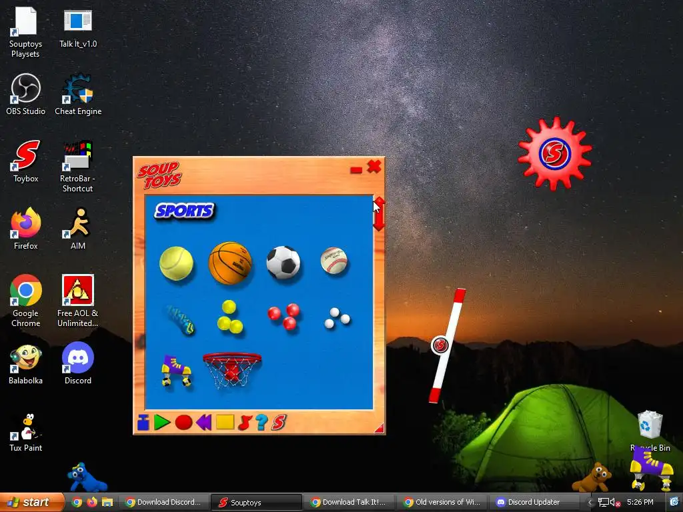The width and height of the screenshot is (683, 512).
Task: Select the Souptoys taskbar button
Action: [257, 502]
